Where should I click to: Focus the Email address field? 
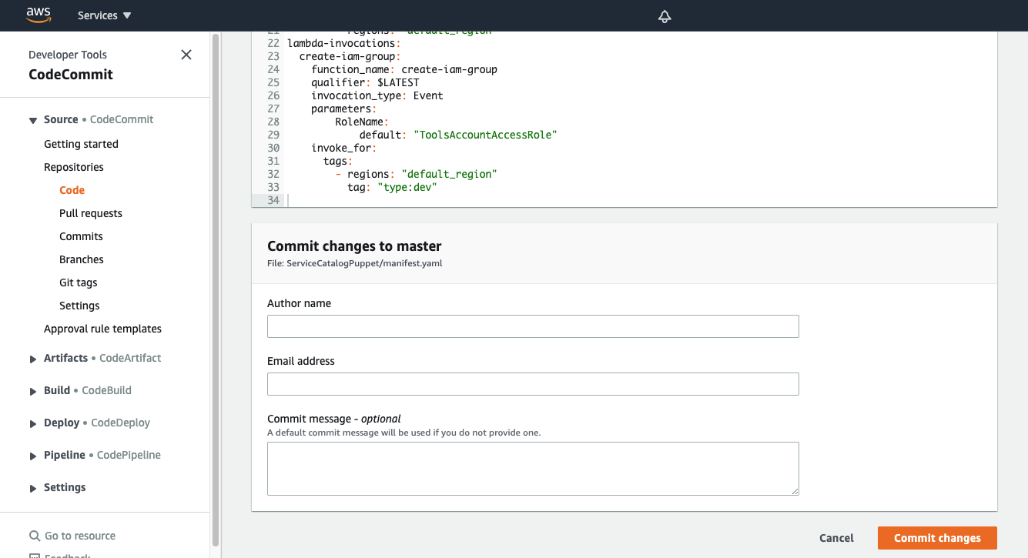tap(533, 384)
